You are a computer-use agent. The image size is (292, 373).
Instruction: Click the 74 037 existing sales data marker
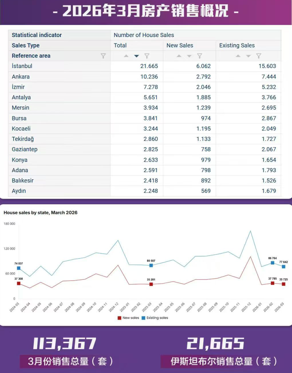point(18,268)
